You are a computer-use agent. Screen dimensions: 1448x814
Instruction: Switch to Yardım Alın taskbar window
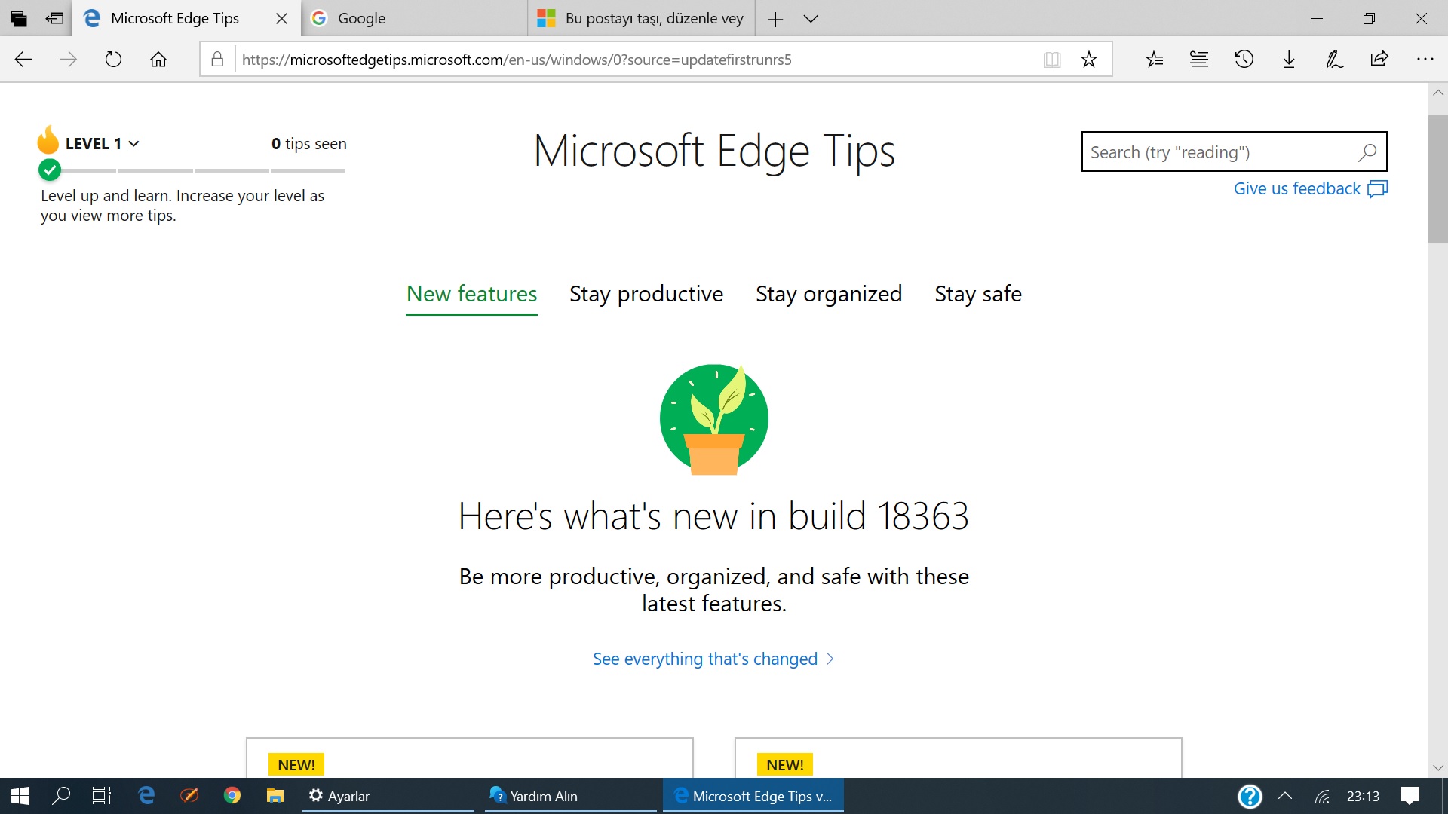[x=571, y=796]
